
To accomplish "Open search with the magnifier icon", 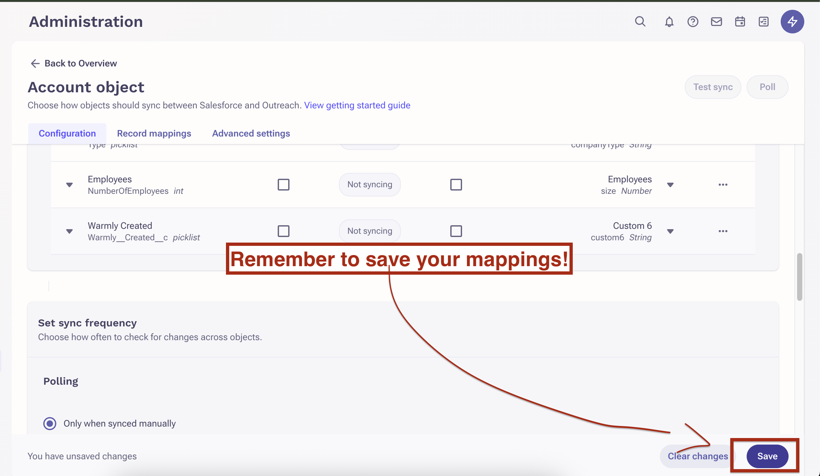I will click(640, 22).
